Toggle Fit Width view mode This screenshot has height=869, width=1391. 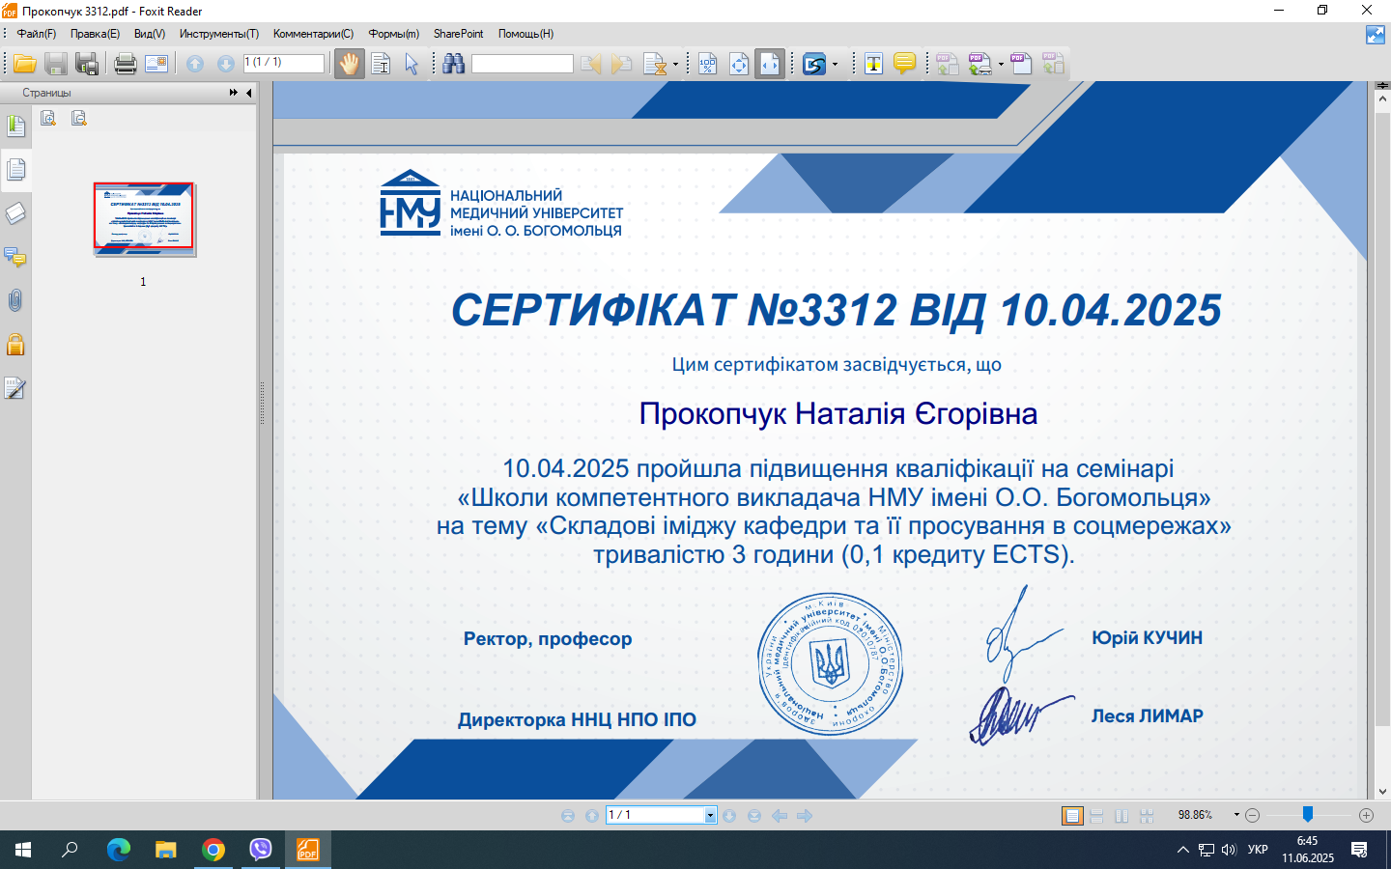pyautogui.click(x=769, y=65)
